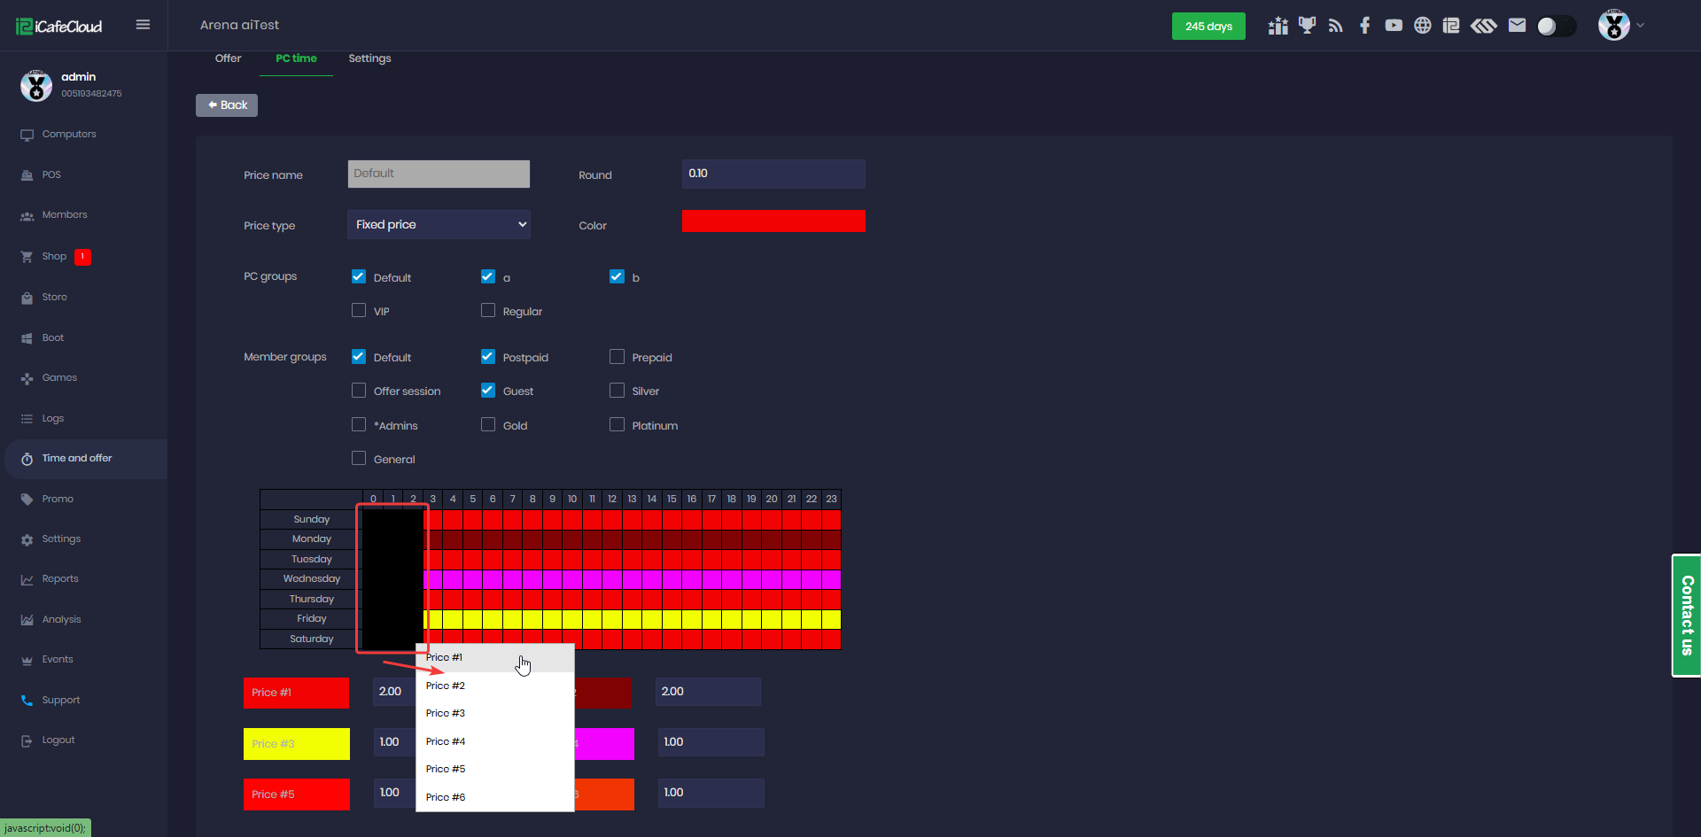Collapse sidebar with the hamburger menu icon
The height and width of the screenshot is (837, 1701).
coord(143,25)
